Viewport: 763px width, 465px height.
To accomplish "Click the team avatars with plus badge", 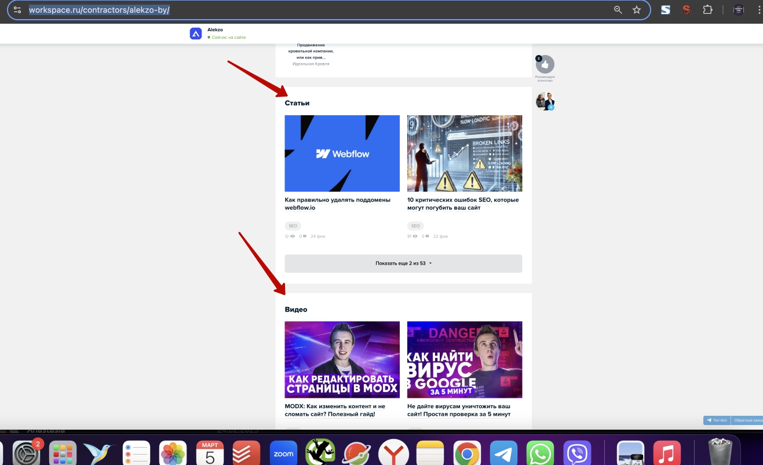I will [545, 101].
